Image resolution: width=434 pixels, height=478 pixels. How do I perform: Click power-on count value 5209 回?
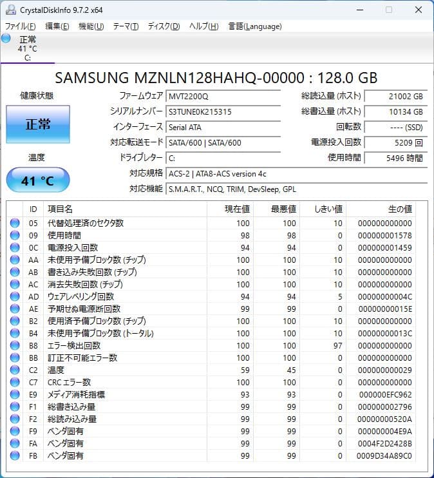(x=396, y=142)
